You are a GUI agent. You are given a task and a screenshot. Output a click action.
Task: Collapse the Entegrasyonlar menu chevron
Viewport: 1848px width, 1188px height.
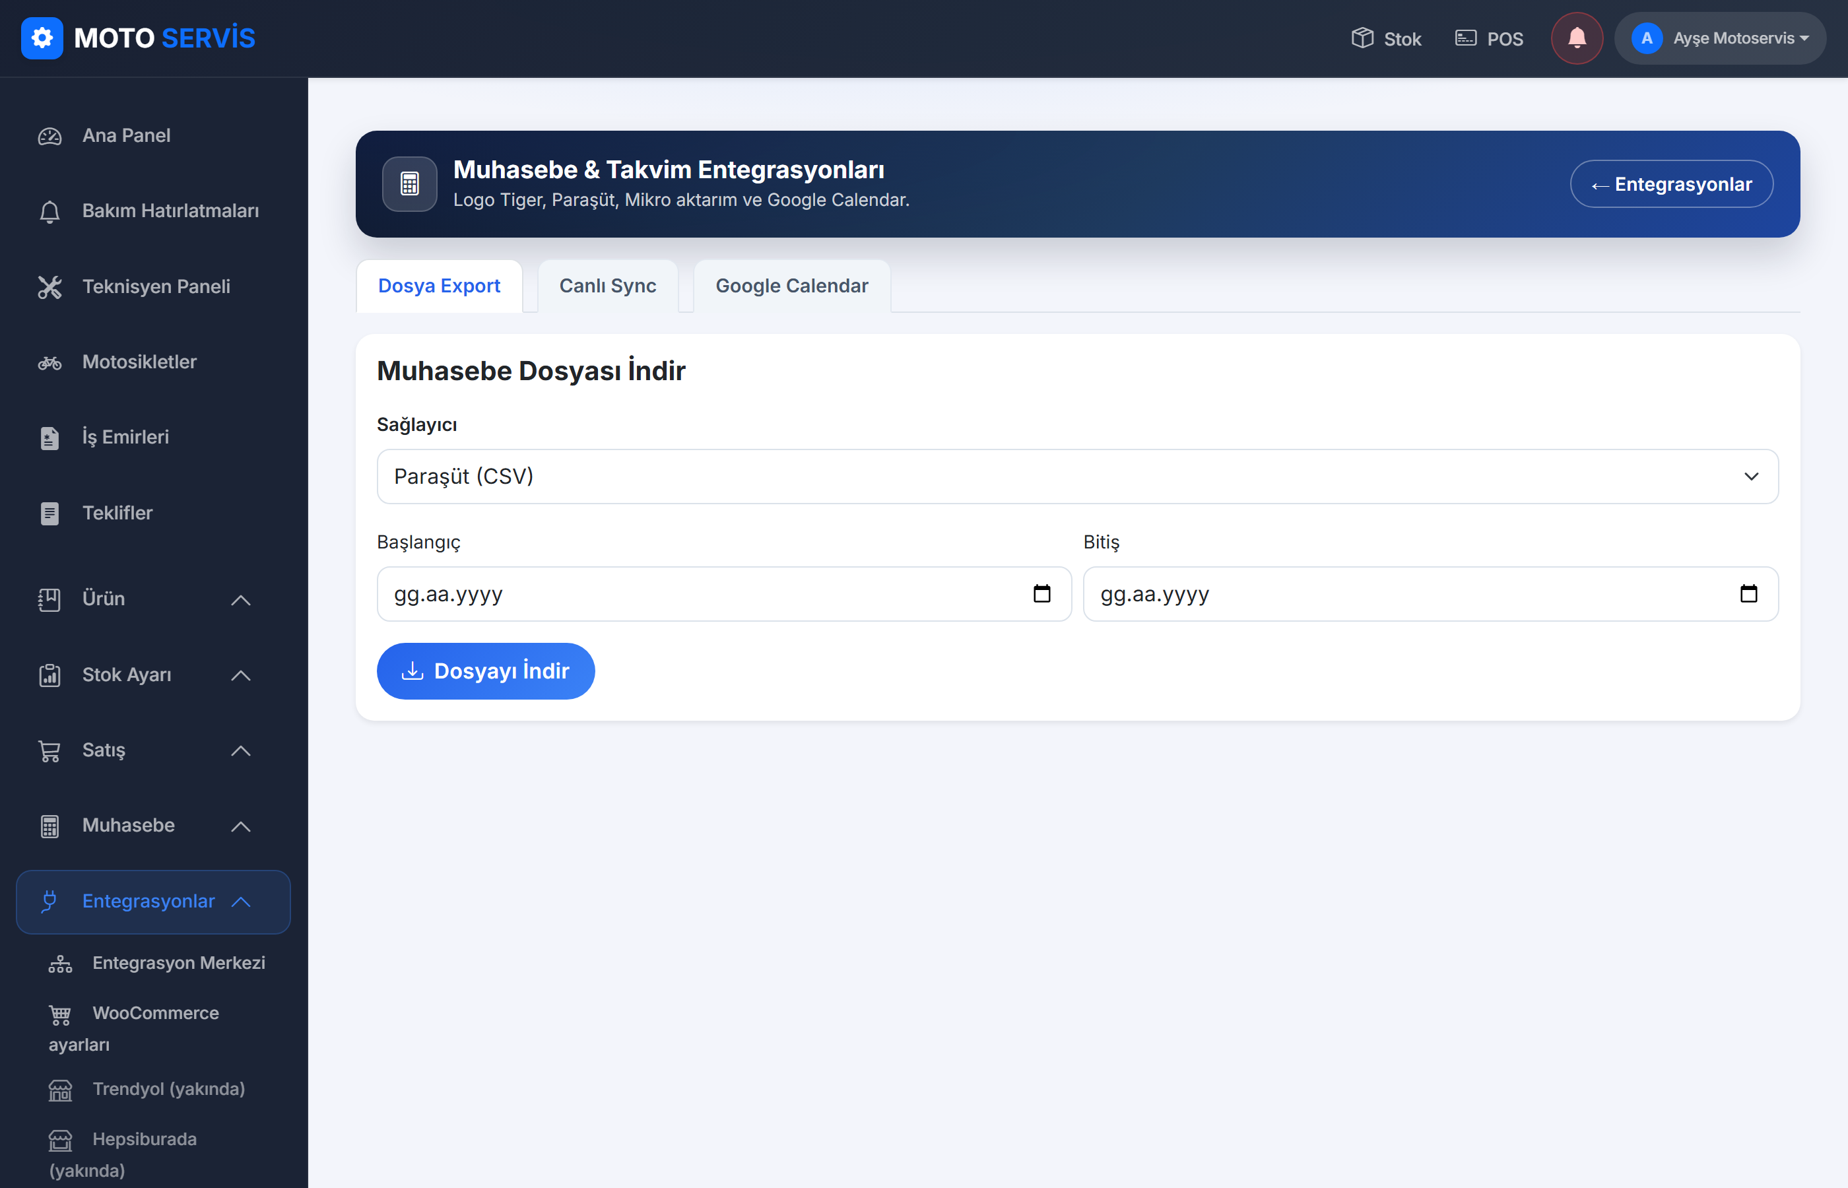point(241,902)
